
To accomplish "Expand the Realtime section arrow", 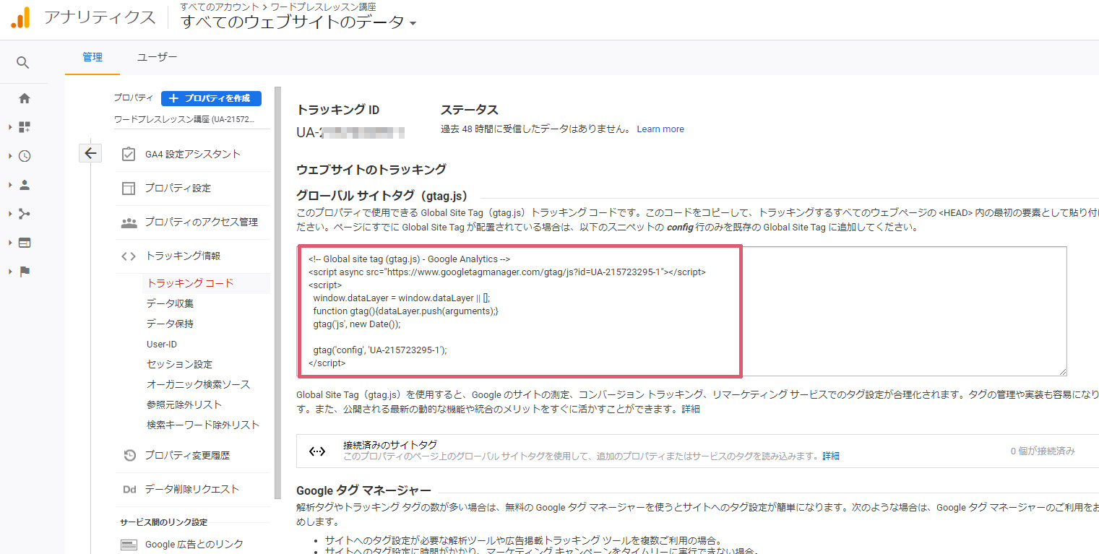I will coord(10,156).
